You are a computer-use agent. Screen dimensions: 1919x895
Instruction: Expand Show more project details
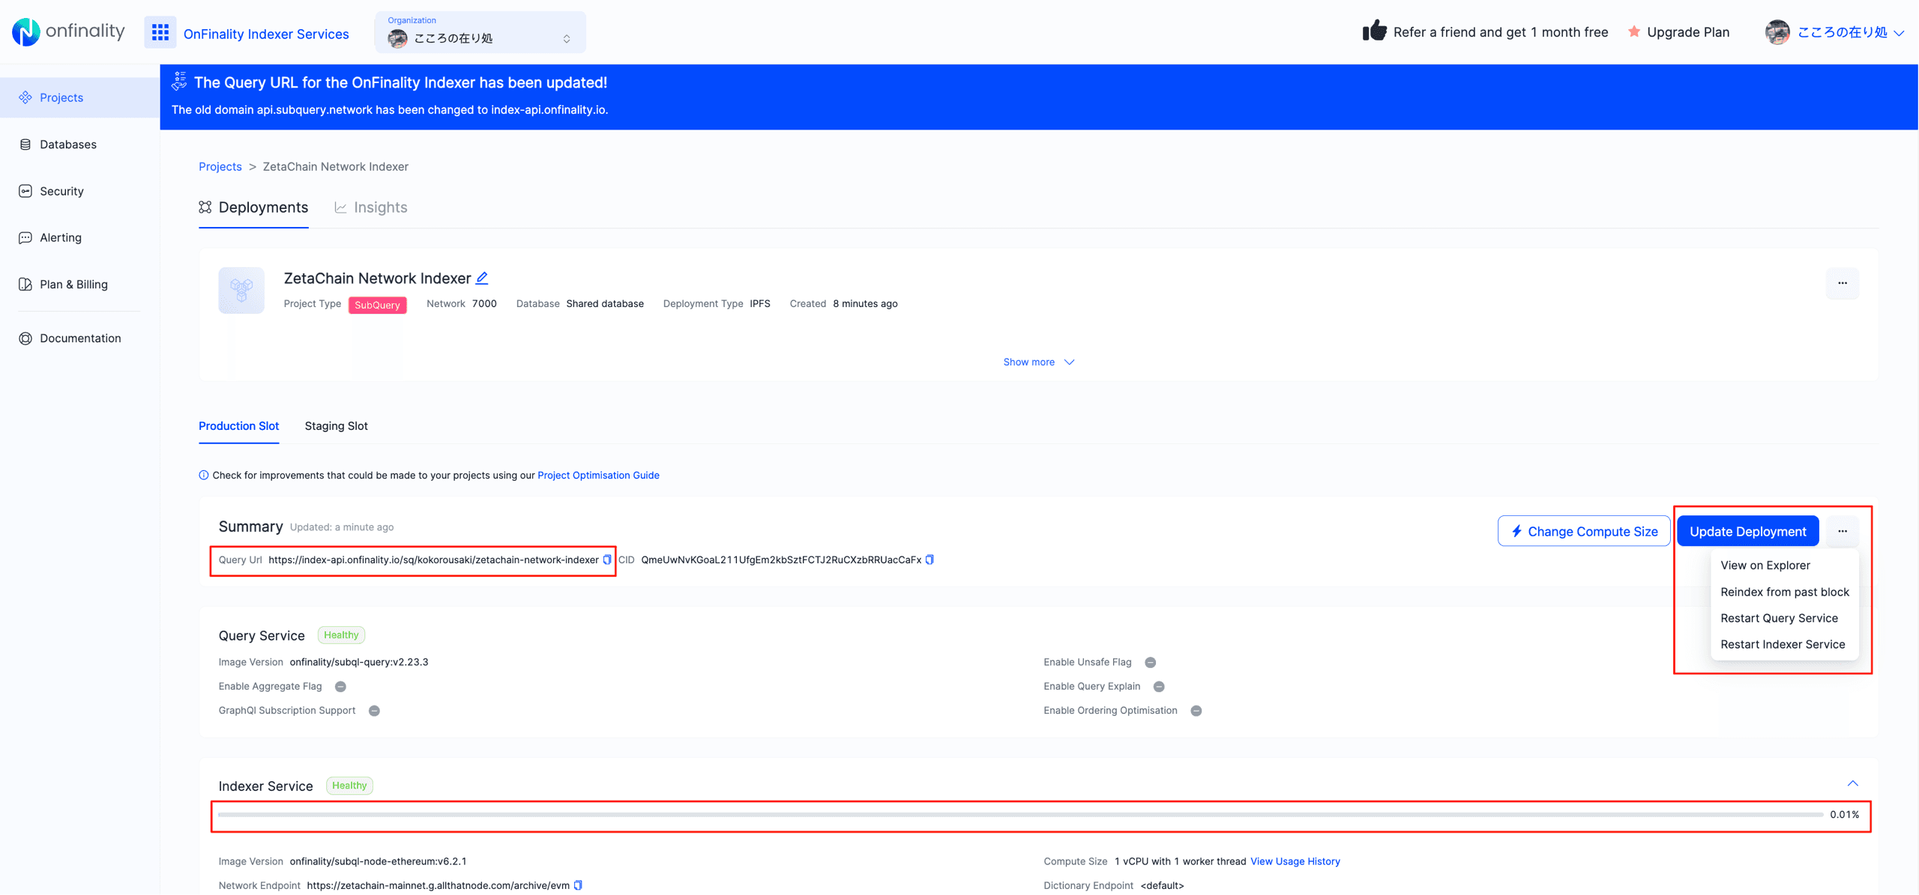click(1038, 362)
